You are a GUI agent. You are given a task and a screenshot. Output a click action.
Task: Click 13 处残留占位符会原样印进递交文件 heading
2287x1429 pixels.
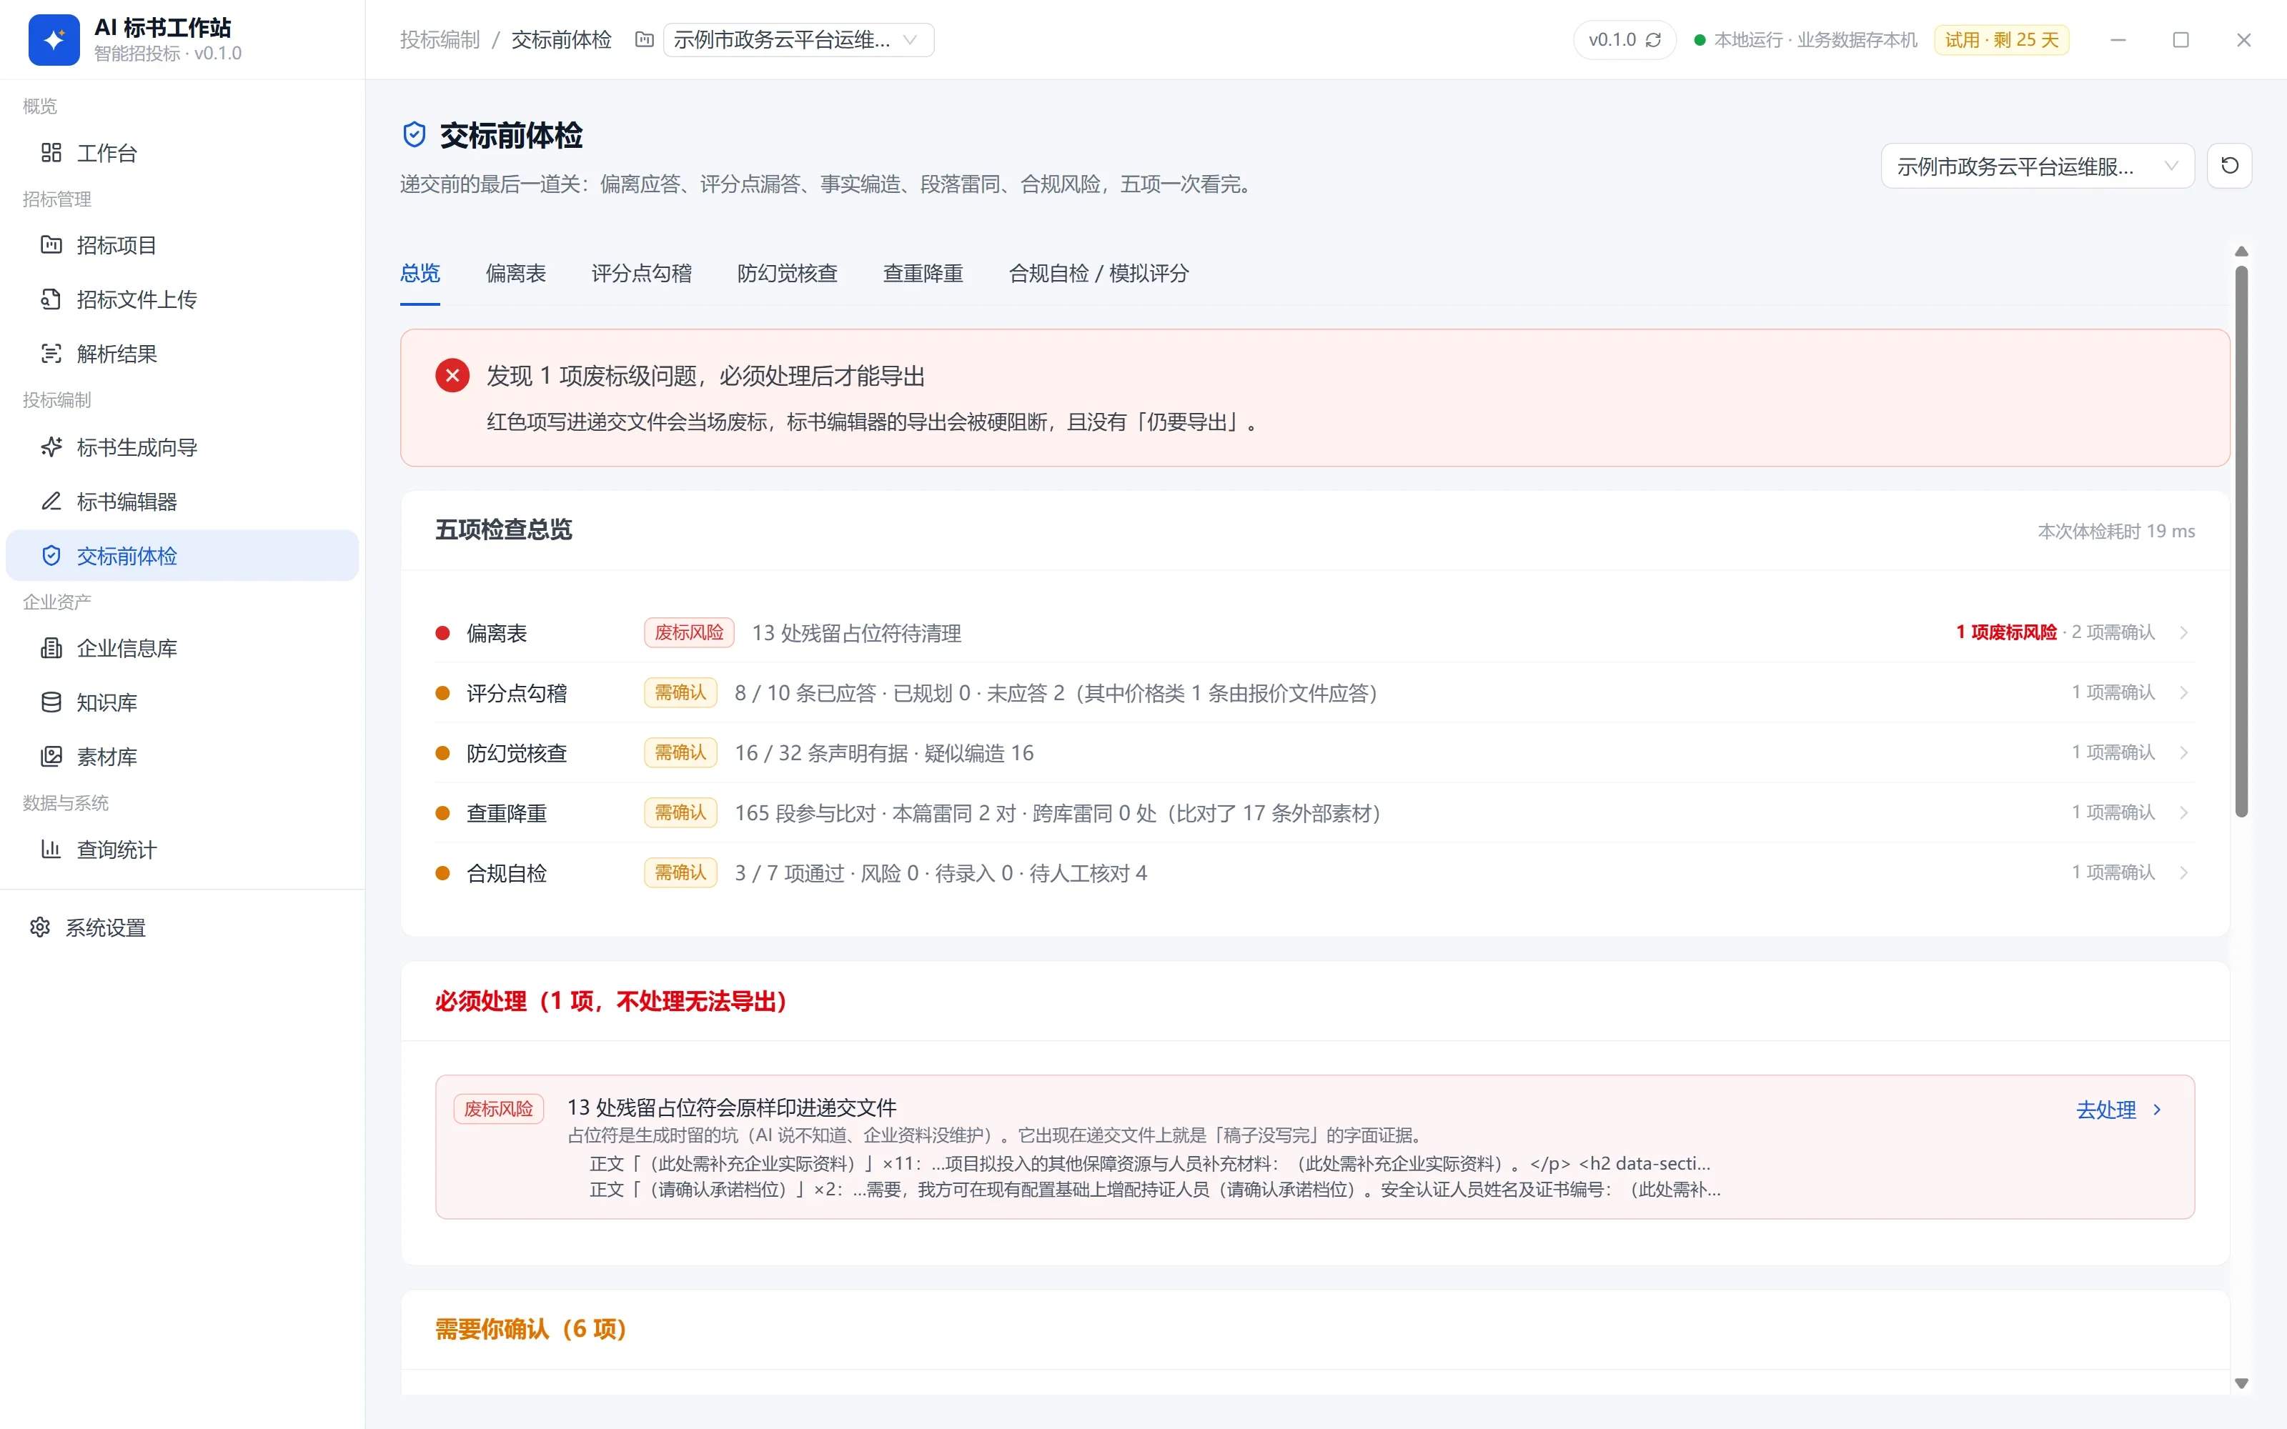(731, 1107)
